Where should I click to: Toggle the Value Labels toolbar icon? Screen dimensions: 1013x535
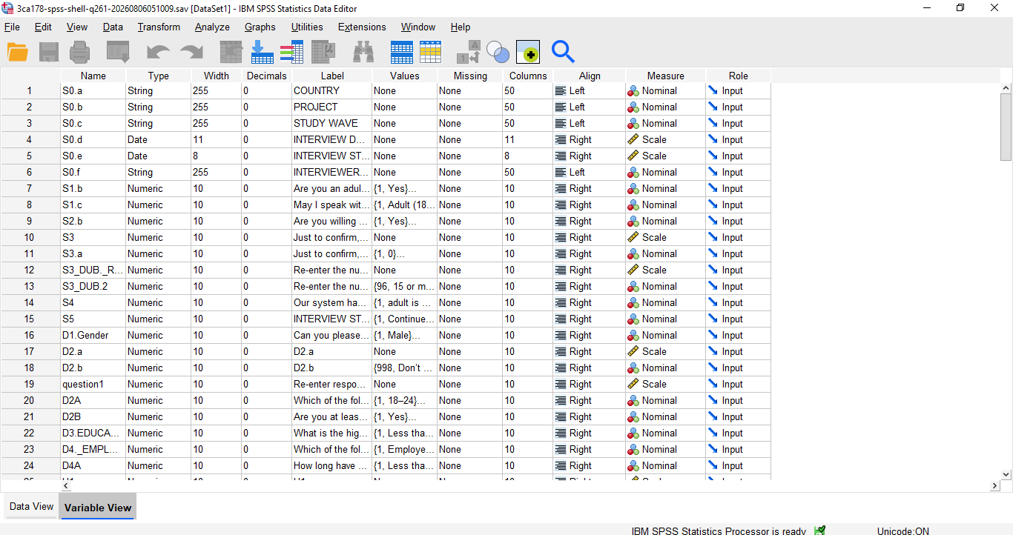469,52
